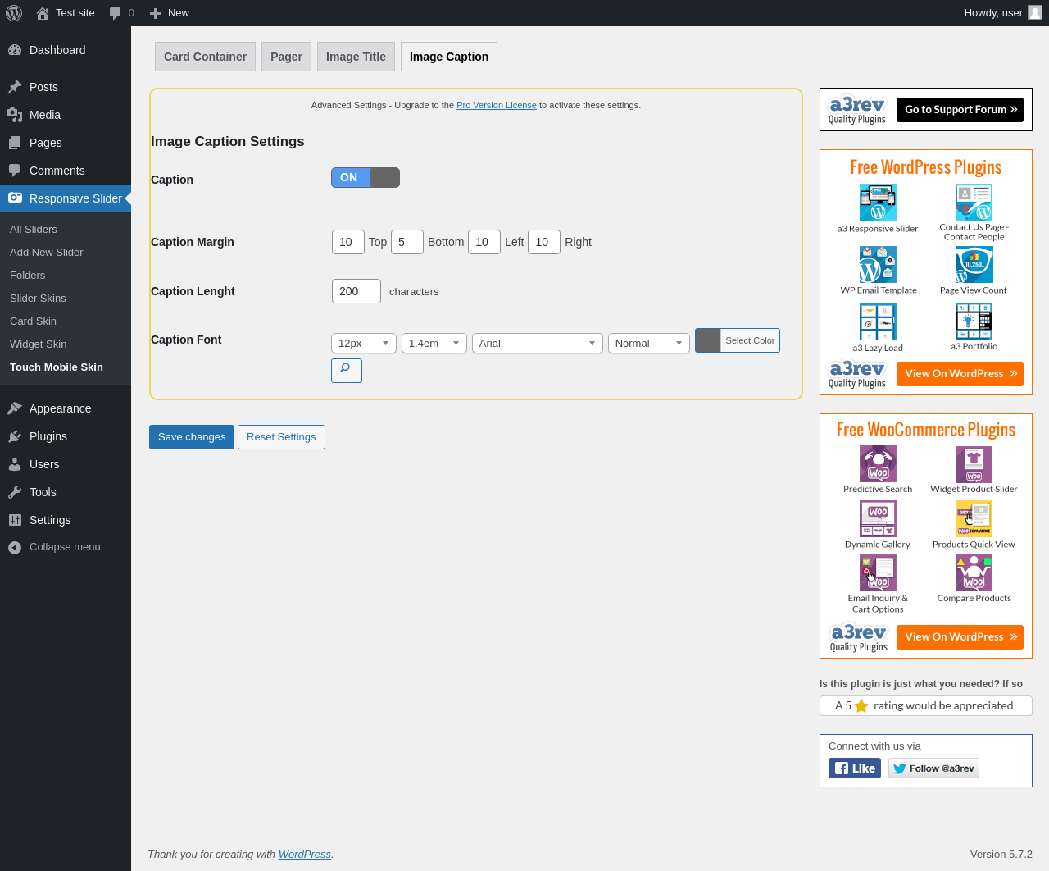Switch to the Pager tab
Screen dimensions: 1049x871
point(286,57)
